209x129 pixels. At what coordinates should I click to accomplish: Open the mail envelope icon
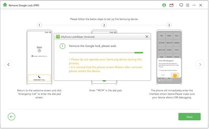[171, 5]
